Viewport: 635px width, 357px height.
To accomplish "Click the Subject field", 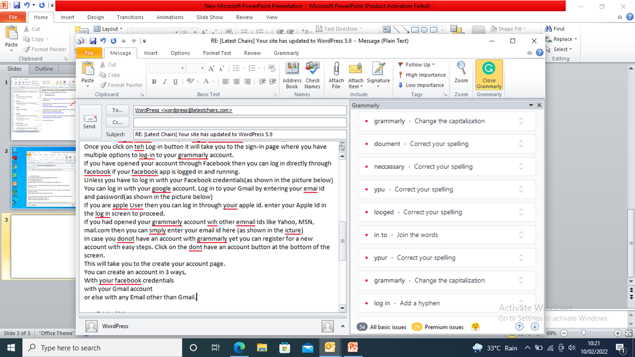I will (240, 134).
